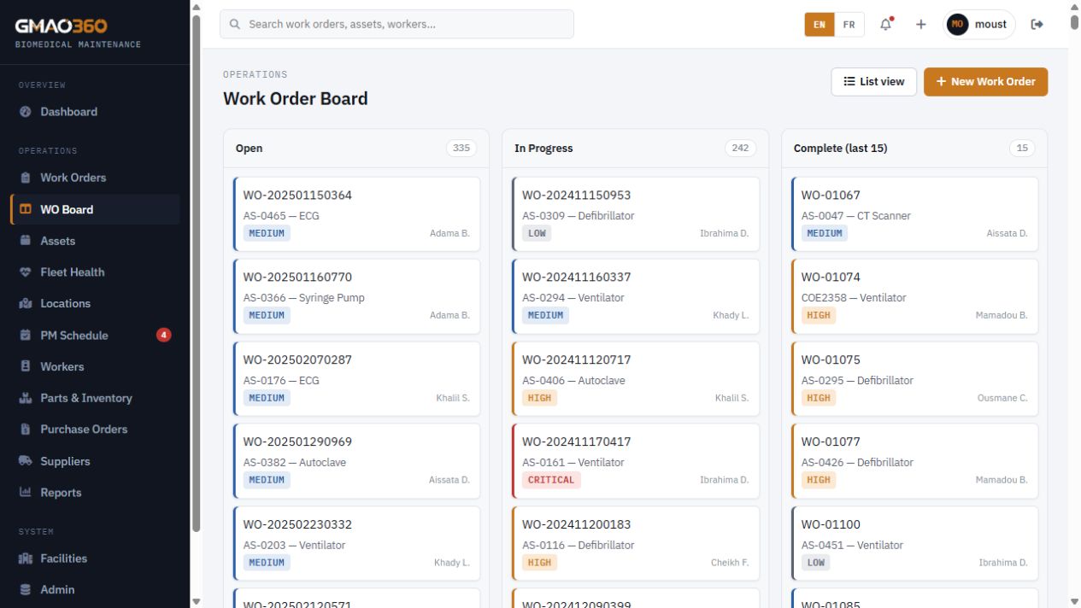The height and width of the screenshot is (608, 1081).
Task: Click the Locations building icon
Action: [25, 303]
